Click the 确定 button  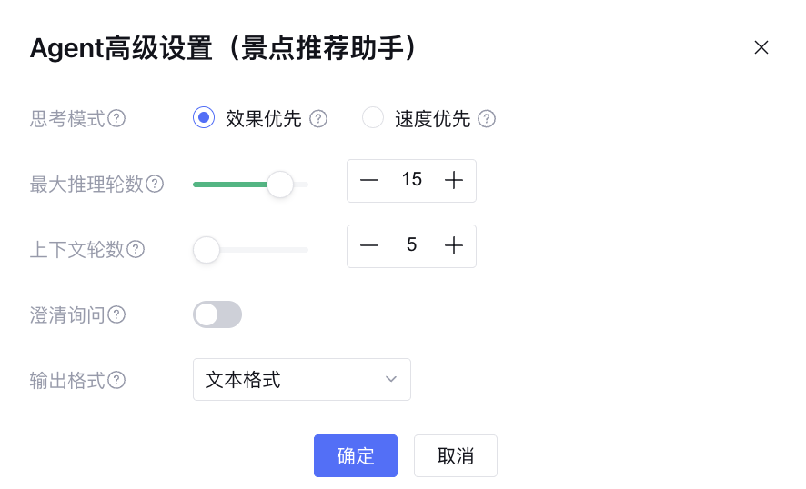356,455
